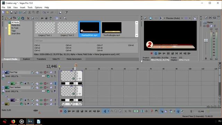Select the Smart Bins tree item

pos(16,34)
